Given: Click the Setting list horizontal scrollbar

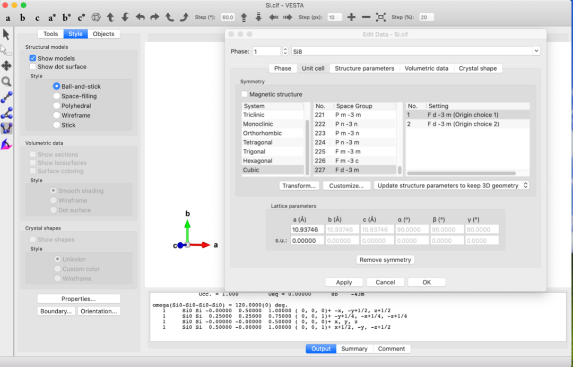Looking at the screenshot, I should [x=461, y=174].
